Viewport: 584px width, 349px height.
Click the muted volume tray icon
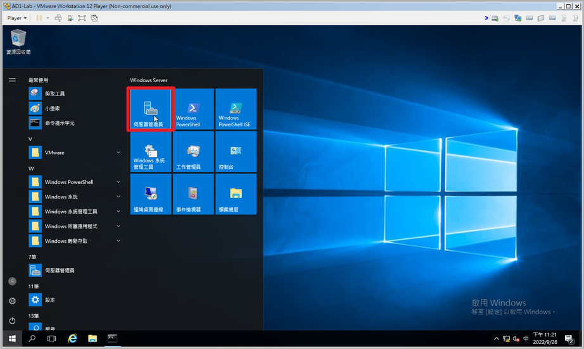(516, 339)
